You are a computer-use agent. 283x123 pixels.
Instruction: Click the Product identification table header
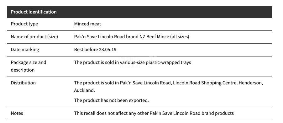pyautogui.click(x=139, y=12)
